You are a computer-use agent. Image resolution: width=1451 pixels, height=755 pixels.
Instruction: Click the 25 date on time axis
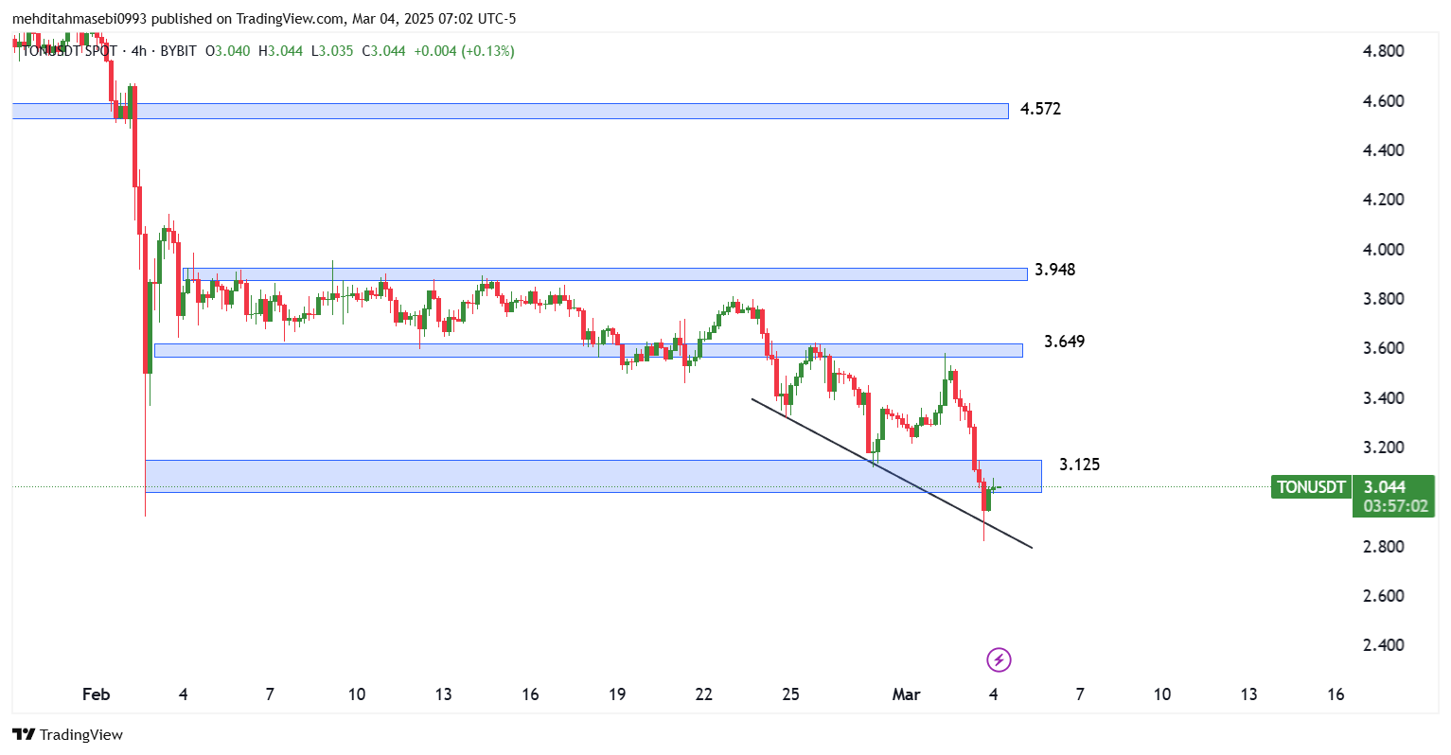click(791, 694)
